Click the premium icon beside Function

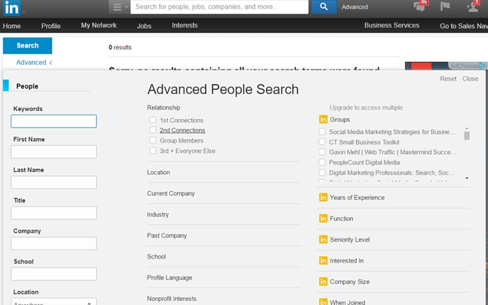coord(323,218)
